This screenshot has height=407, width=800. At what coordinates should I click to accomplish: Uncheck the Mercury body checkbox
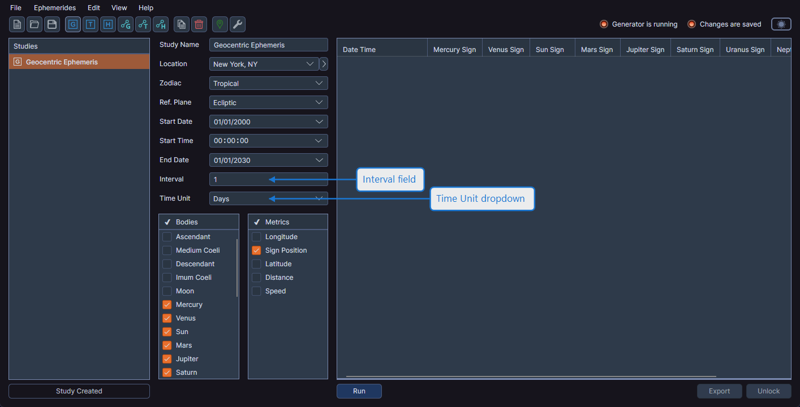click(167, 305)
